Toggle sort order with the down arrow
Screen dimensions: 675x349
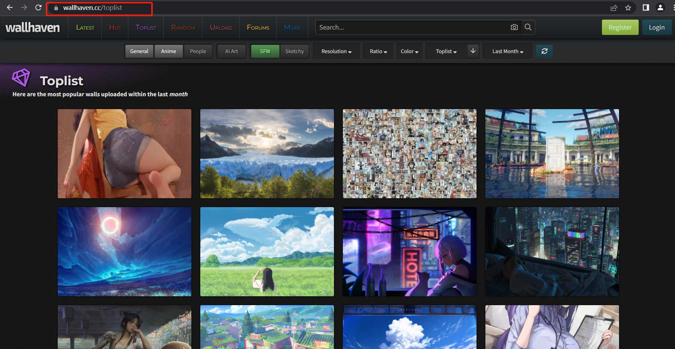[473, 51]
